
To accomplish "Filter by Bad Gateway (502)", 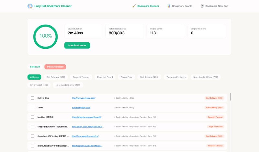I will [56, 77].
